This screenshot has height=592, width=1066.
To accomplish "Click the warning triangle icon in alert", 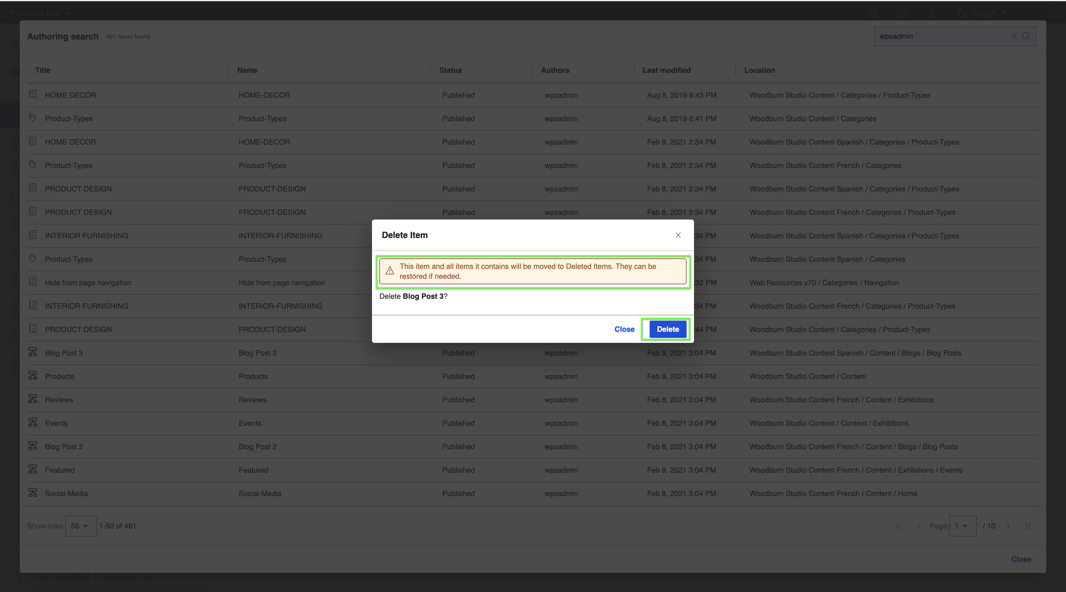I will click(389, 271).
